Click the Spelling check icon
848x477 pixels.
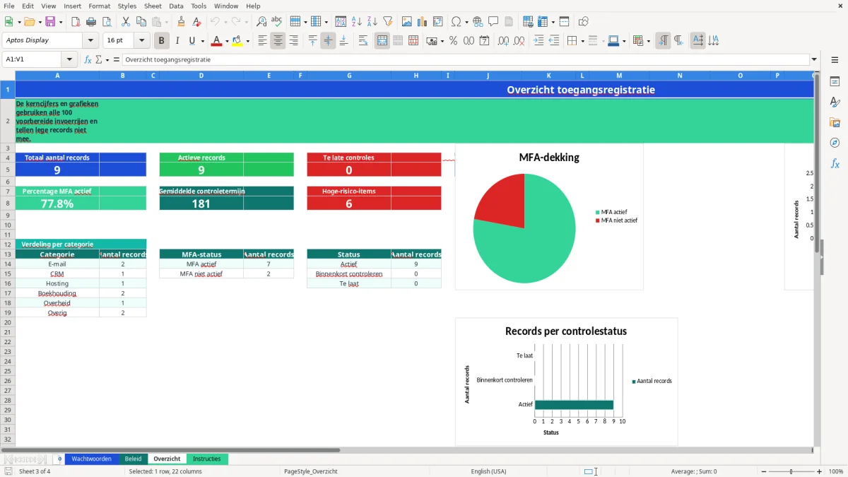(276, 22)
